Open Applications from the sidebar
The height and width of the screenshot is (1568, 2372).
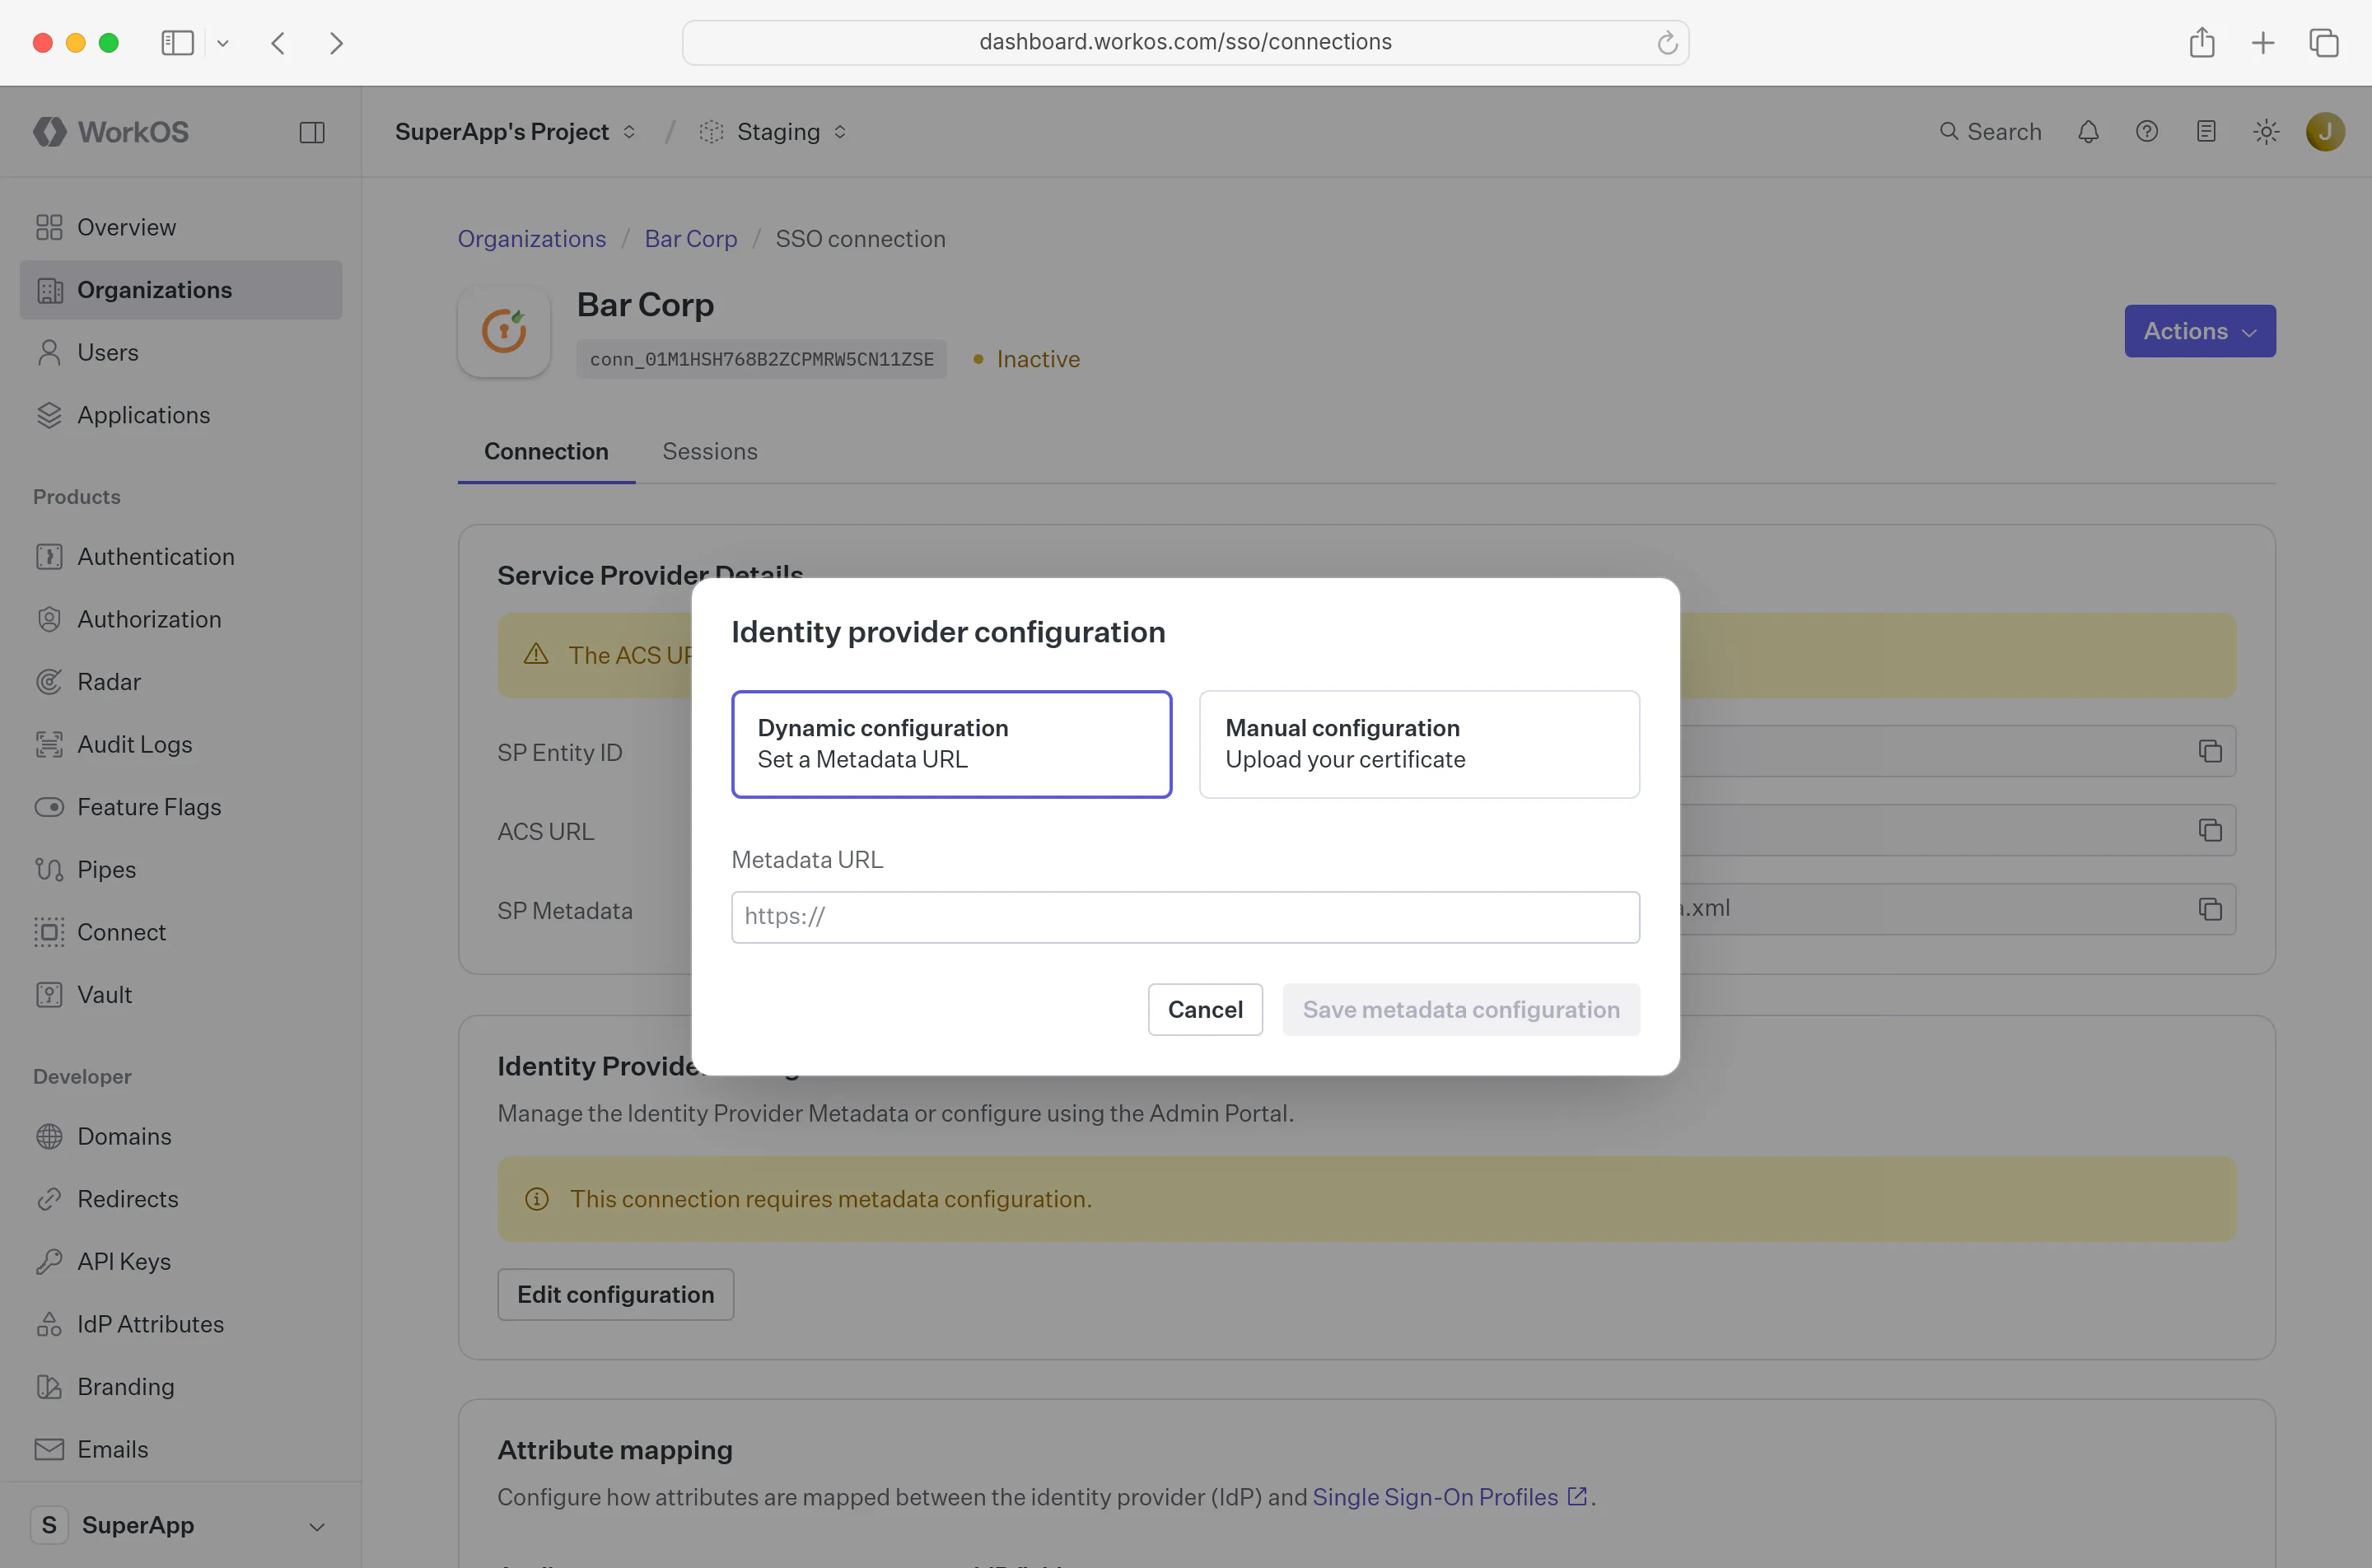181,415
